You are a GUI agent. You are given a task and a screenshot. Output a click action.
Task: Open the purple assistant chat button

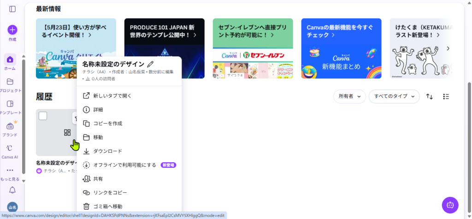(x=450, y=205)
